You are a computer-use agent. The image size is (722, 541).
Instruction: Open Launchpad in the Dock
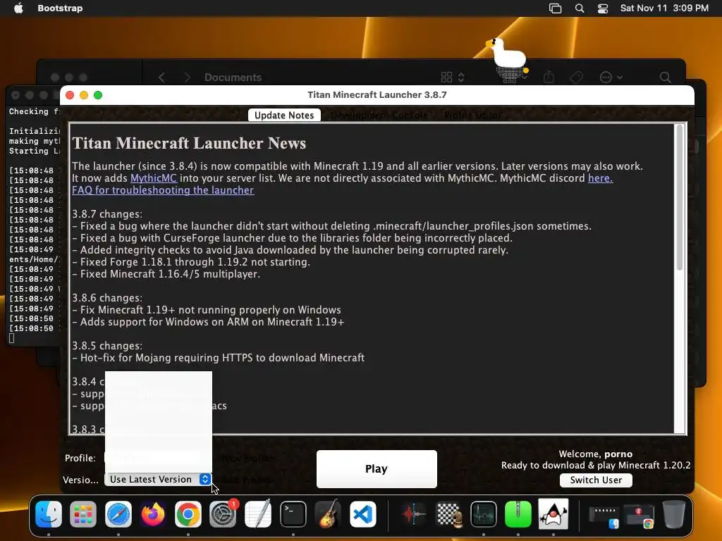coord(83,514)
